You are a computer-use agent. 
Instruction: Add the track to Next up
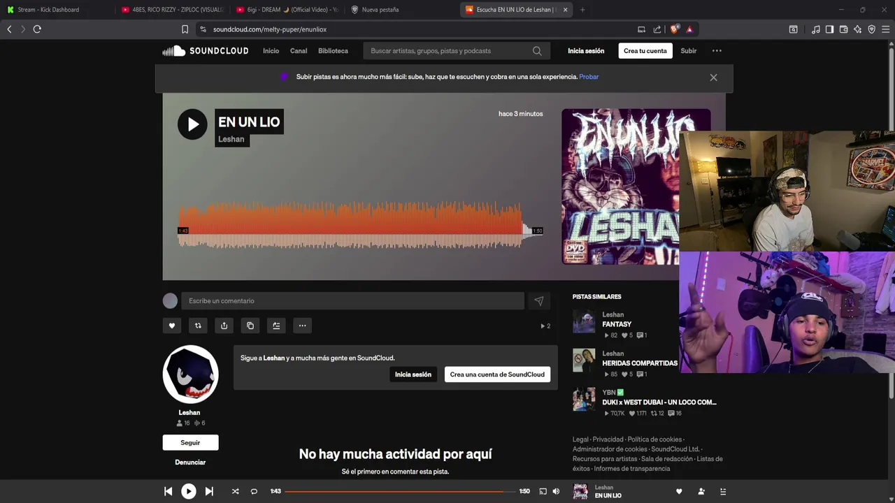276,326
